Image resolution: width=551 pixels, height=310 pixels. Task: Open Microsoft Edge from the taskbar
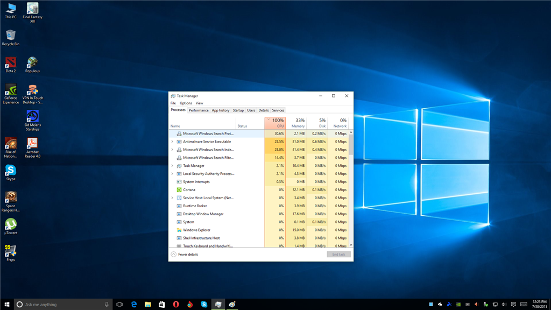coord(134,305)
